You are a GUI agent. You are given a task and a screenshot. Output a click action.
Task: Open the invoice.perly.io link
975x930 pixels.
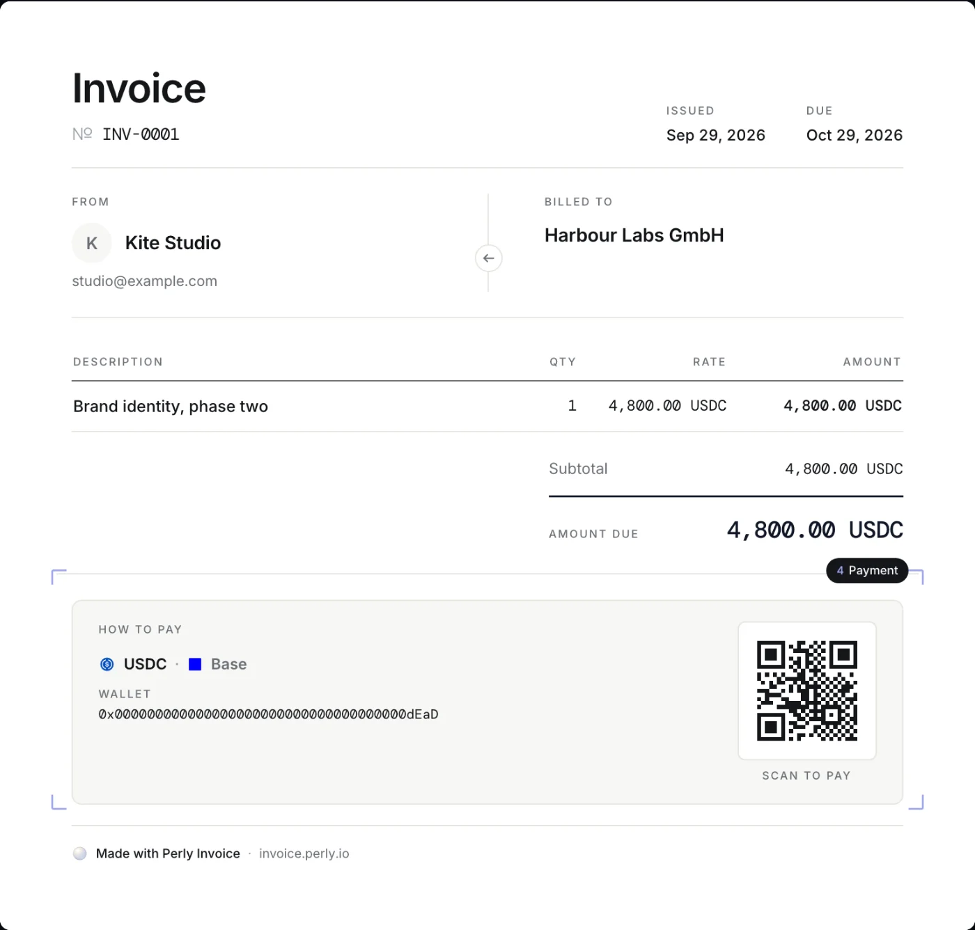click(x=304, y=853)
